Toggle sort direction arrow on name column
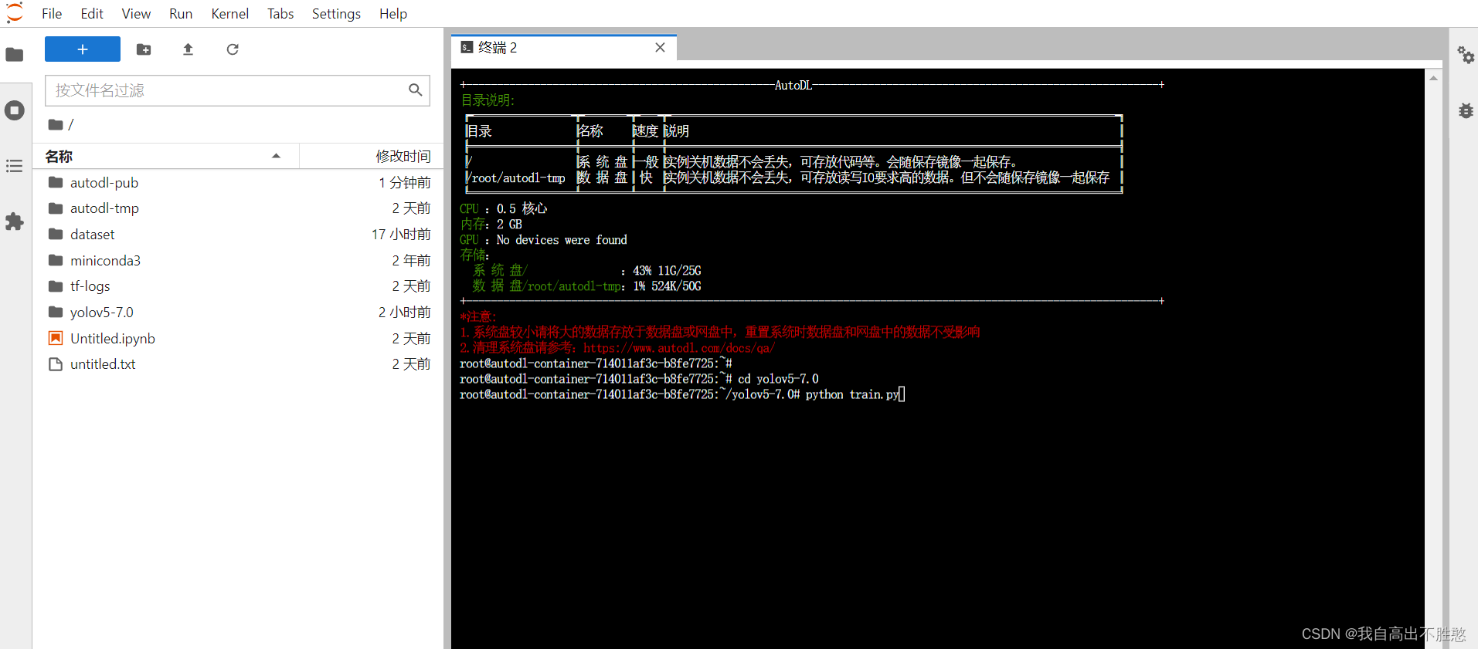 tap(276, 156)
